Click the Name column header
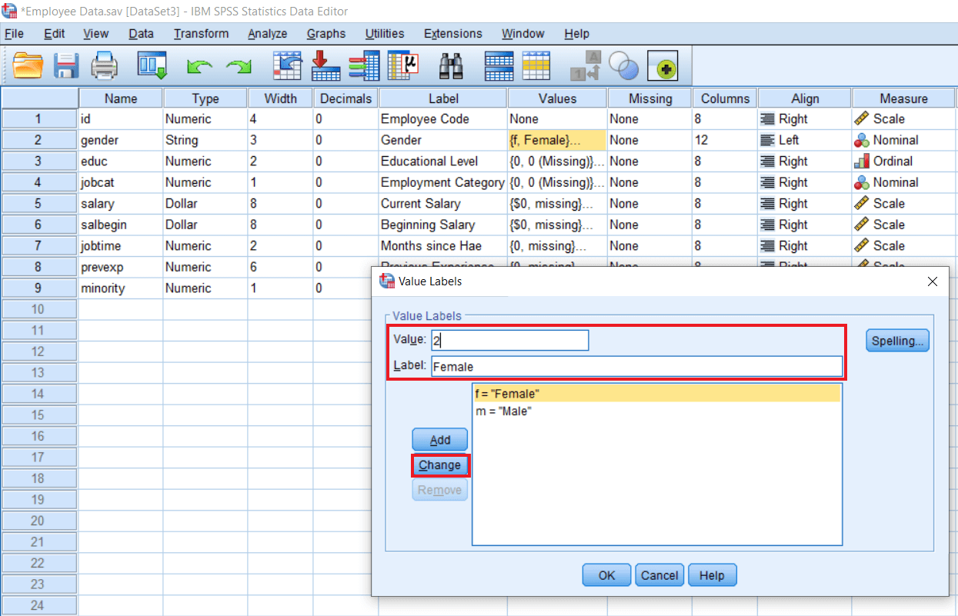958x616 pixels. coord(121,98)
